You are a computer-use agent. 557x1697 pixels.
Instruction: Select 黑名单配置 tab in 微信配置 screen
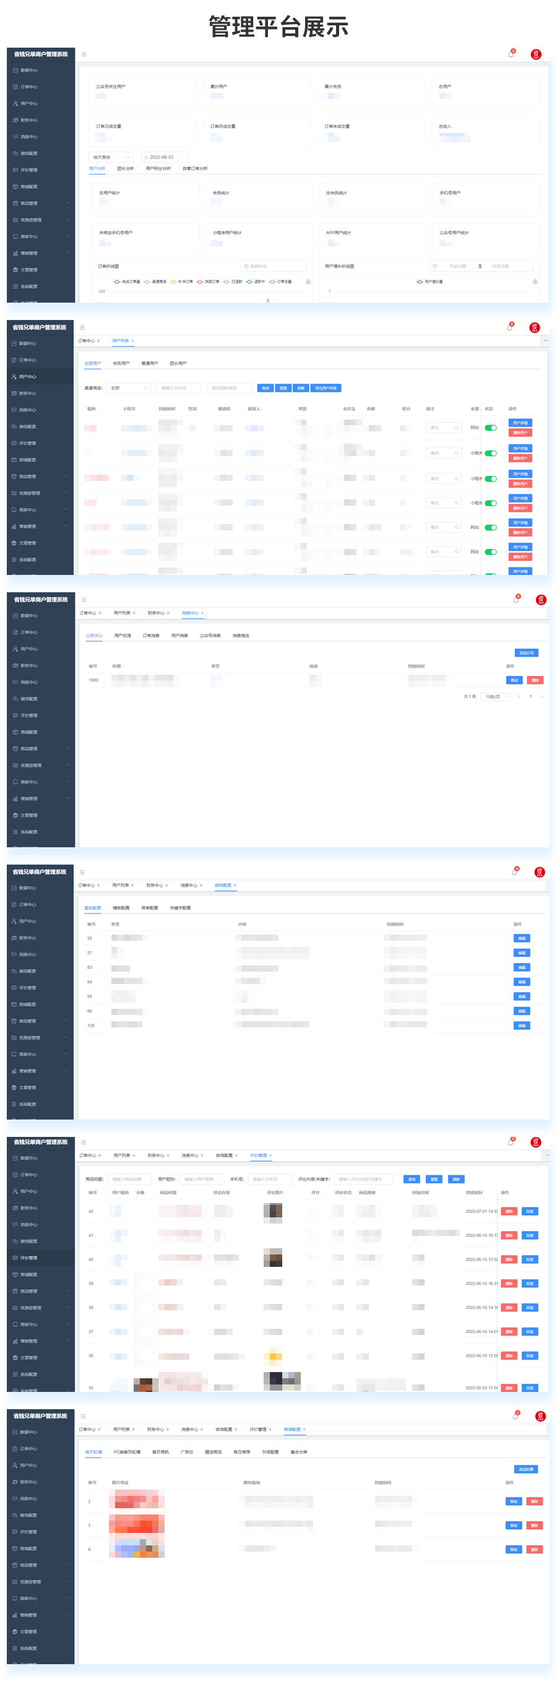[x=149, y=908]
